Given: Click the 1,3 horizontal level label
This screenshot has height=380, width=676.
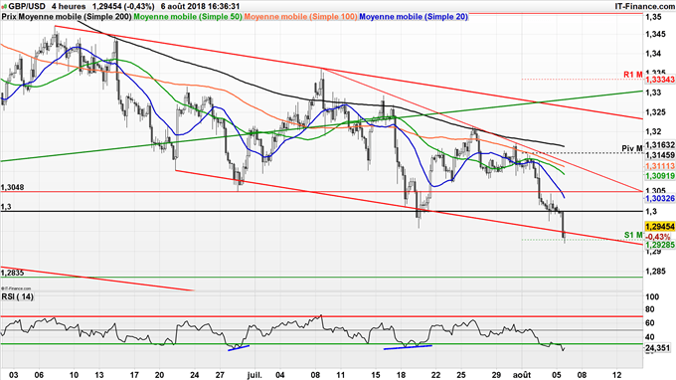Looking at the screenshot, I should pyautogui.click(x=6, y=207).
